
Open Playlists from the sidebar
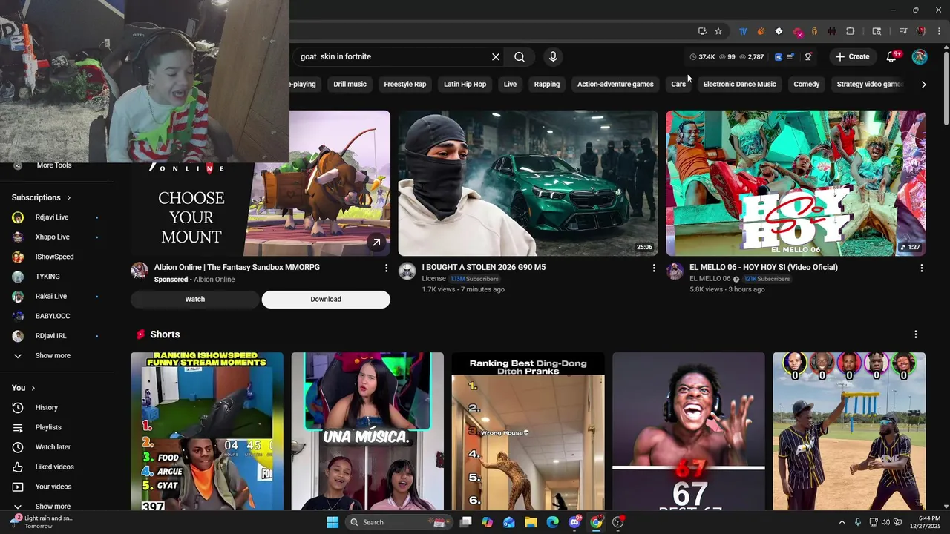pyautogui.click(x=49, y=427)
